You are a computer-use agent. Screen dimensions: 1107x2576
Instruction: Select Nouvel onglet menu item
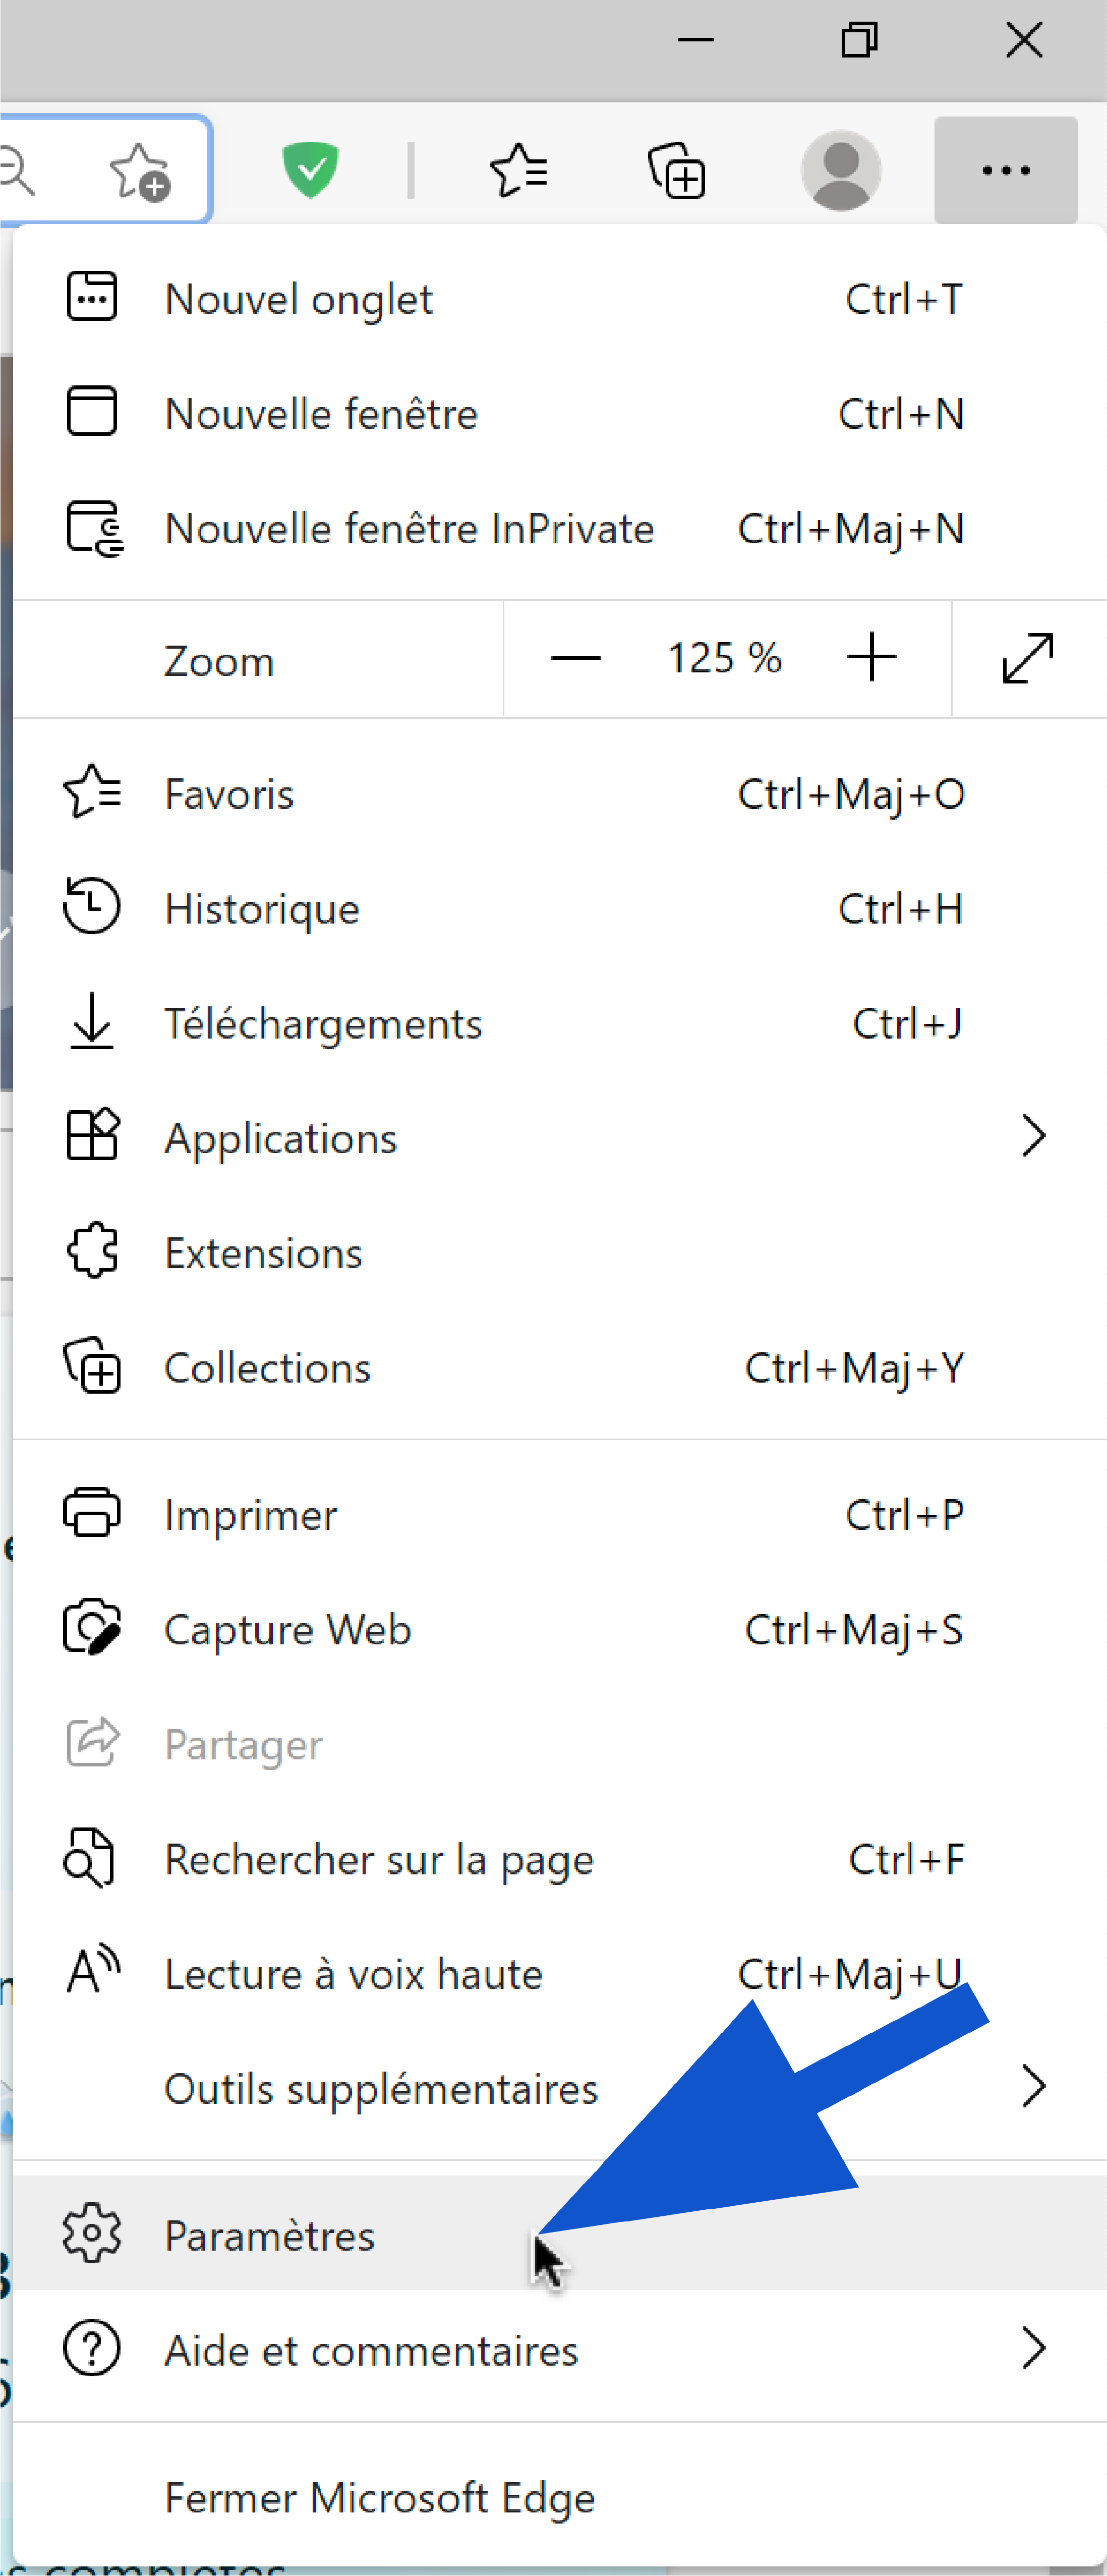point(560,298)
